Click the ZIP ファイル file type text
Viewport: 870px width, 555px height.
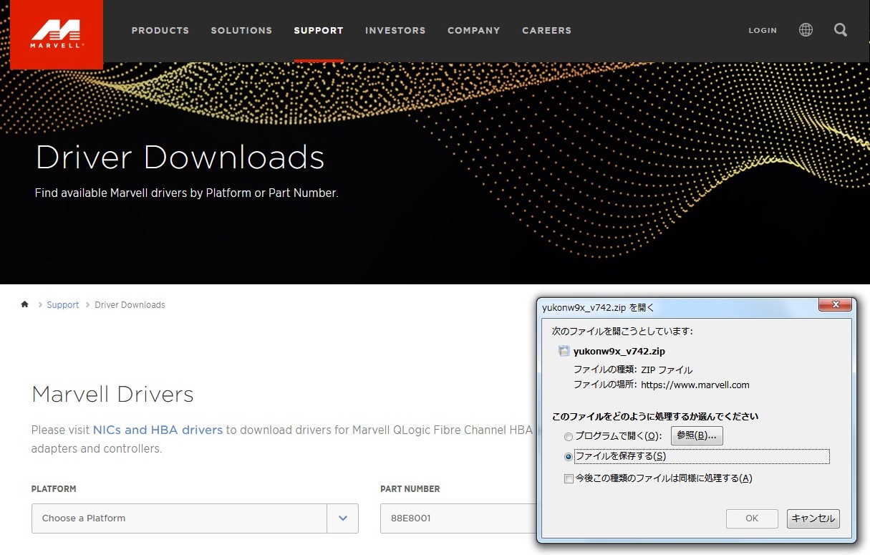pos(667,370)
